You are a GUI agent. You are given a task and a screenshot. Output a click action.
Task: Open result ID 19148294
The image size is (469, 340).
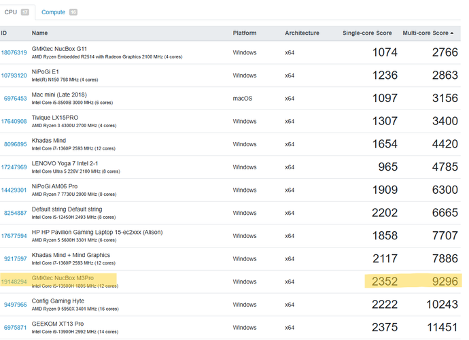pyautogui.click(x=14, y=282)
